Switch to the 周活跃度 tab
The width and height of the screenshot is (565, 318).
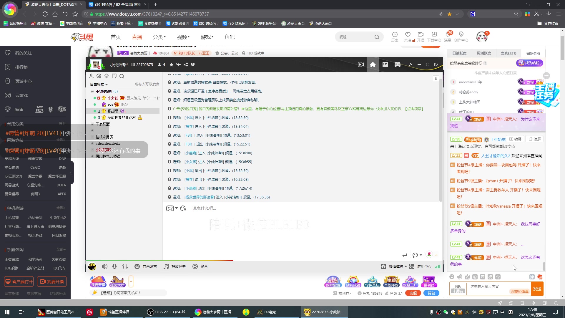tap(484, 53)
